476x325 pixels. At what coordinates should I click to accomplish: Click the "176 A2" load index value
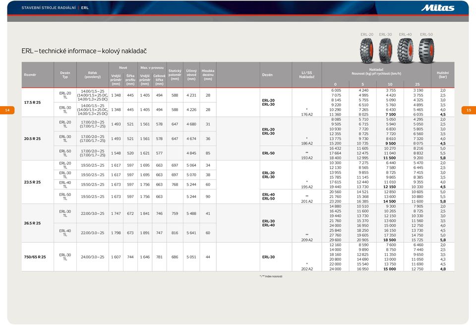click(x=306, y=115)
